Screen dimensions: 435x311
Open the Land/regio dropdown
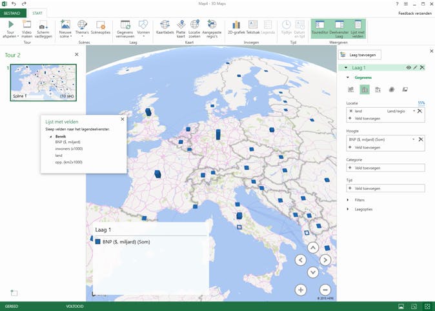click(414, 111)
